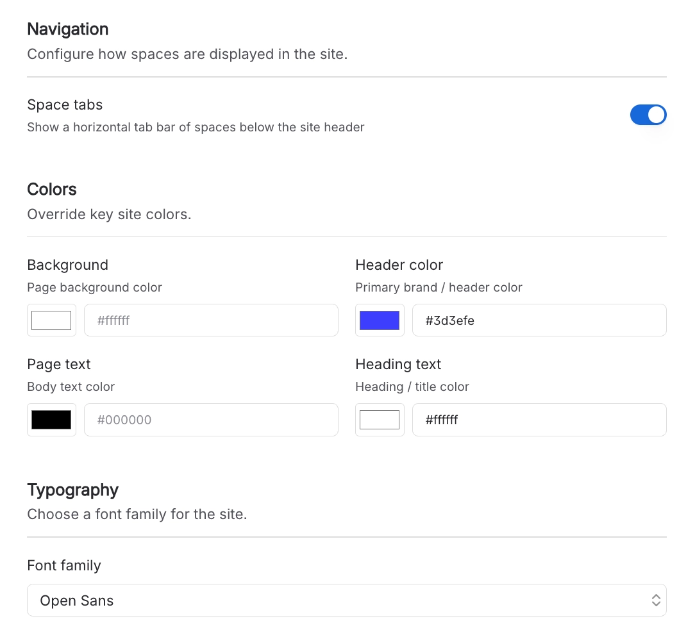Click the Heading text hex field #ffffff

tap(539, 420)
